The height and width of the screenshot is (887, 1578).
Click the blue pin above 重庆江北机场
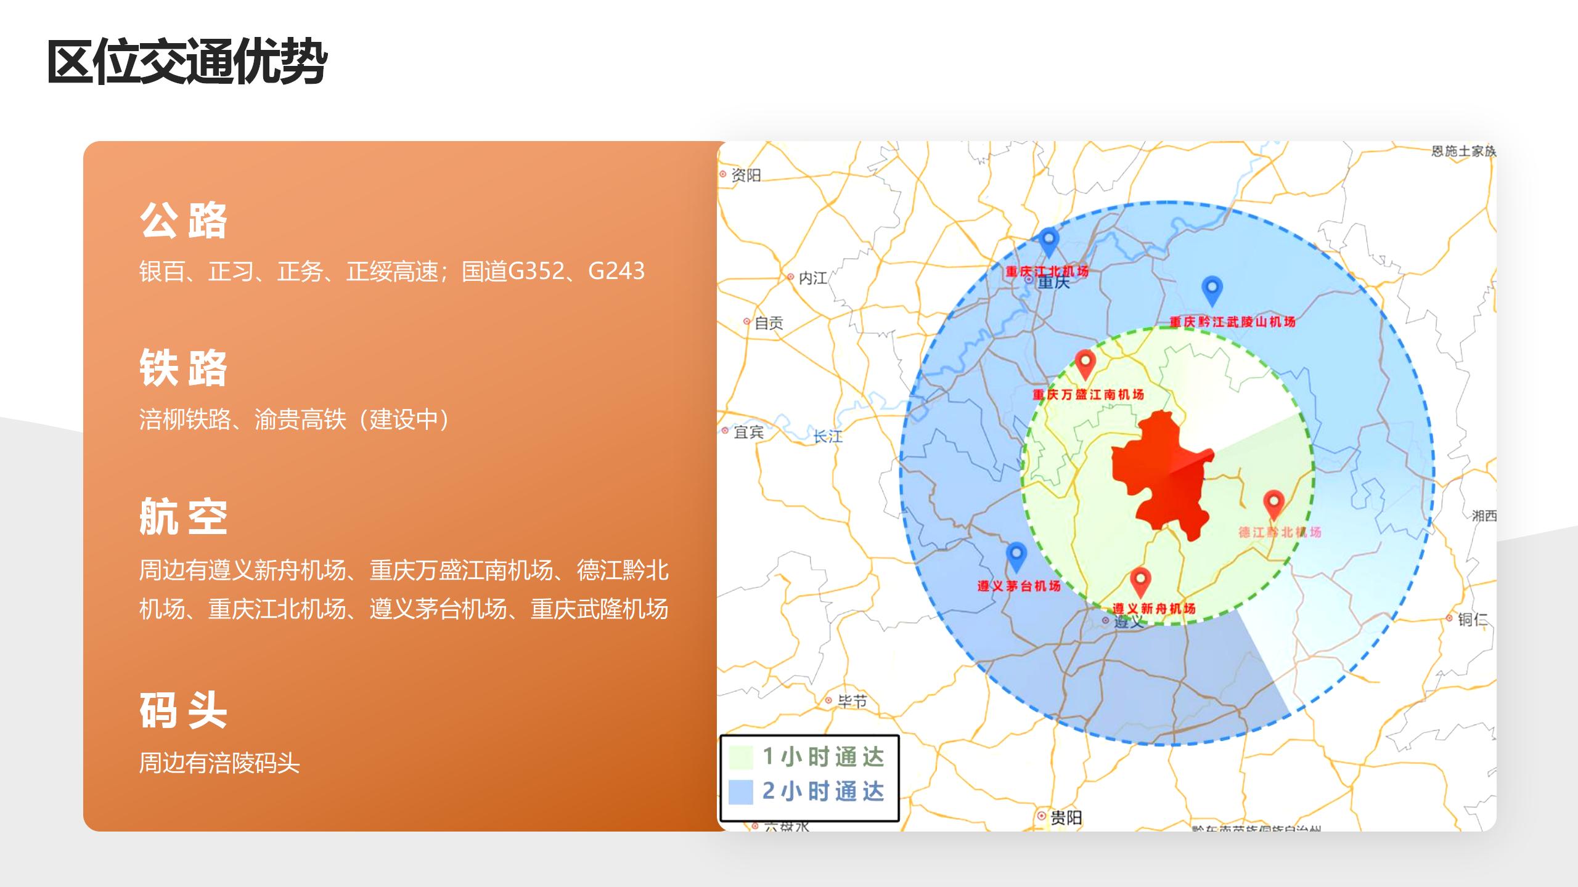pos(1049,240)
